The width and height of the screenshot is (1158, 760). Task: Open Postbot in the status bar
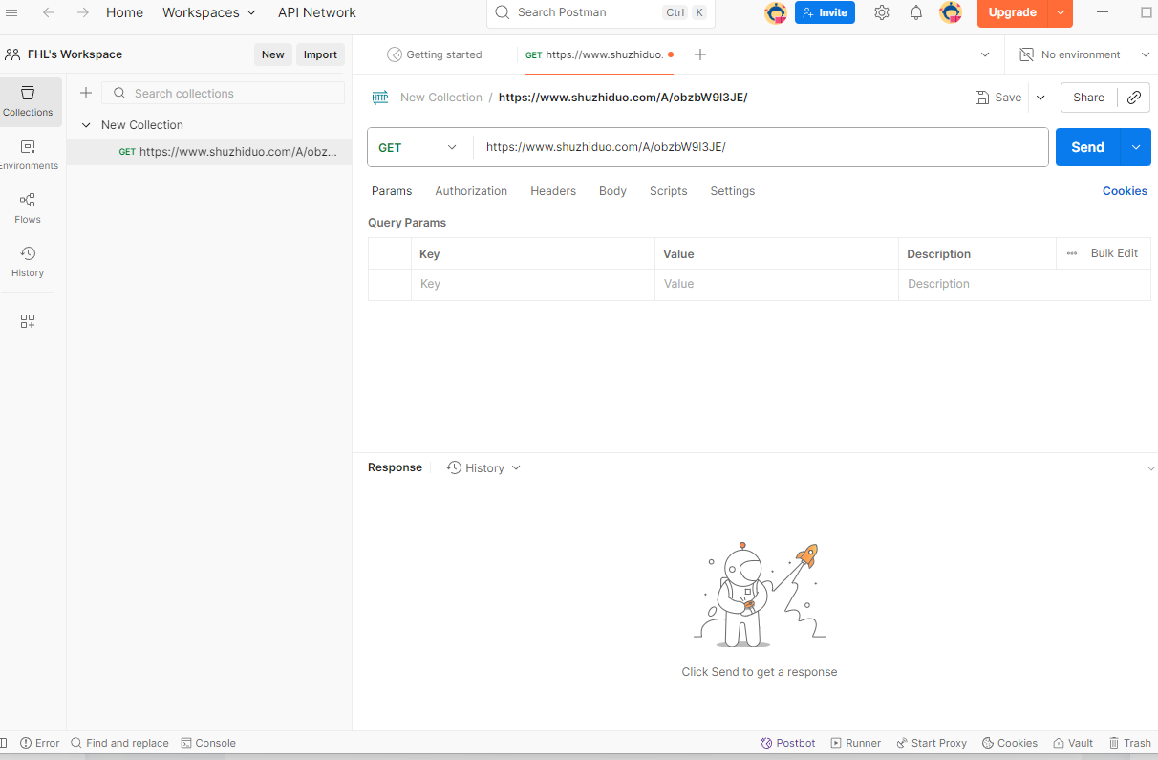click(788, 743)
